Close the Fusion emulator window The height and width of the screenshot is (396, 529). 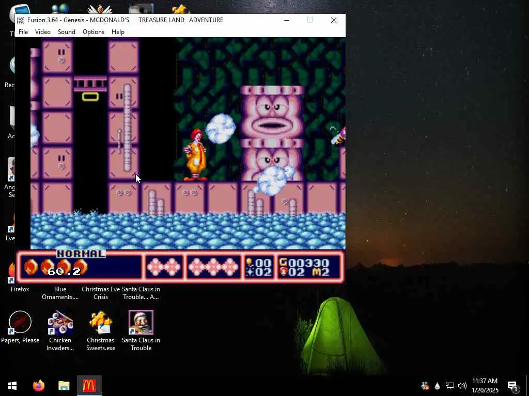[x=334, y=20]
